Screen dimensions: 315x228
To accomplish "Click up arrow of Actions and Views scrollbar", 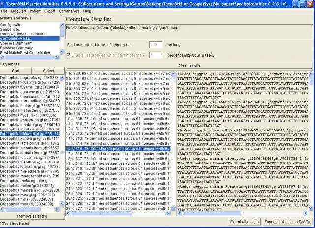I will click(62, 25).
